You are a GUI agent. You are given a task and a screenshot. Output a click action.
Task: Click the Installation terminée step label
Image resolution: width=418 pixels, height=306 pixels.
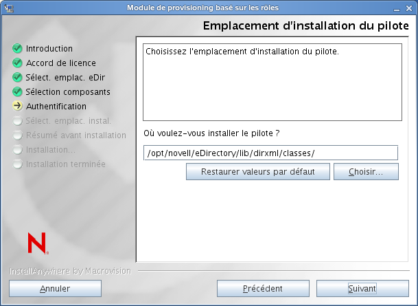(x=66, y=164)
